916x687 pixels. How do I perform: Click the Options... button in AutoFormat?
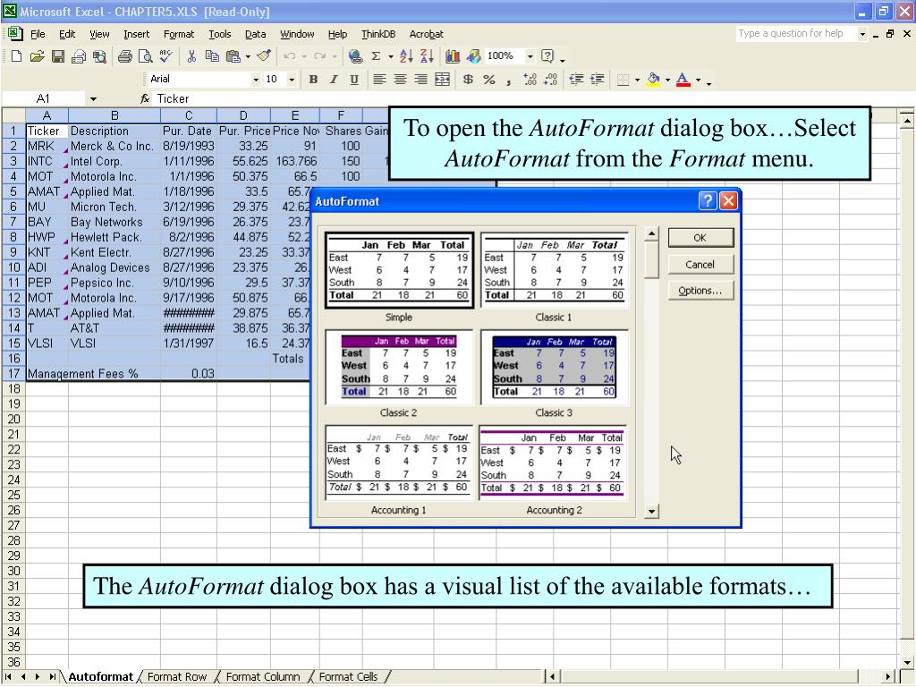700,291
